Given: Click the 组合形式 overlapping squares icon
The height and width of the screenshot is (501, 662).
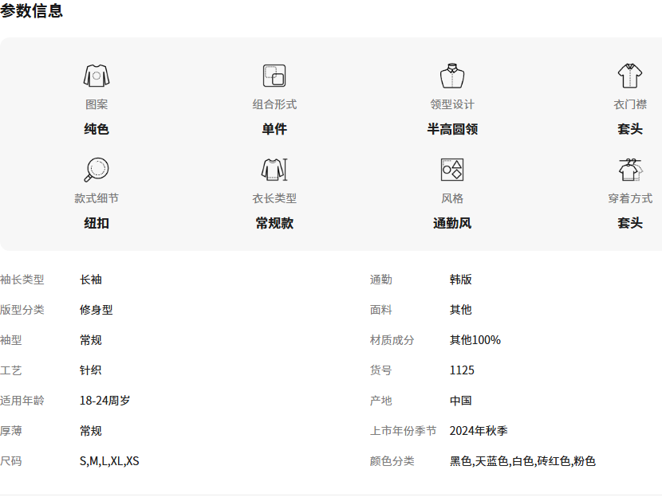Looking at the screenshot, I should (x=274, y=76).
